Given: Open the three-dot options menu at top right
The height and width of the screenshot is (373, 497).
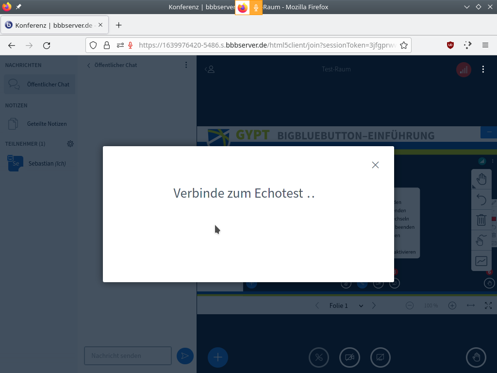Looking at the screenshot, I should pos(483,69).
